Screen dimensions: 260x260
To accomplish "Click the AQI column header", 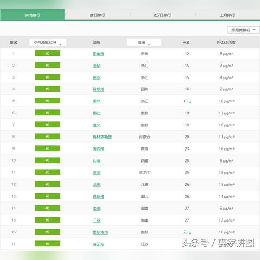I will click(186, 43).
